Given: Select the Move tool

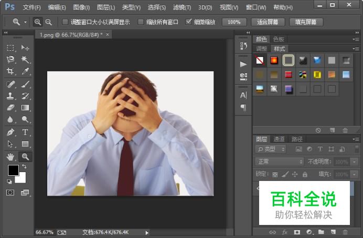Looking at the screenshot, I should pos(25,48).
